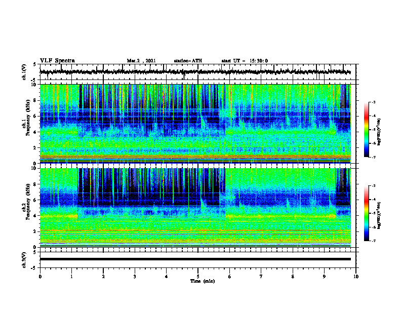Click the ch.1 spectrogram color bar
The width and height of the screenshot is (401, 310).
[367, 130]
